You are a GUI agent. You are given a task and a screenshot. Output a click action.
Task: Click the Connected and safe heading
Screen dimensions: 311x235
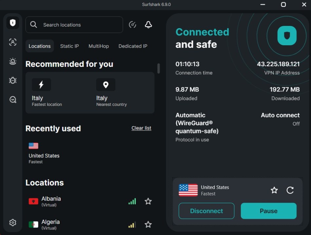click(x=202, y=38)
